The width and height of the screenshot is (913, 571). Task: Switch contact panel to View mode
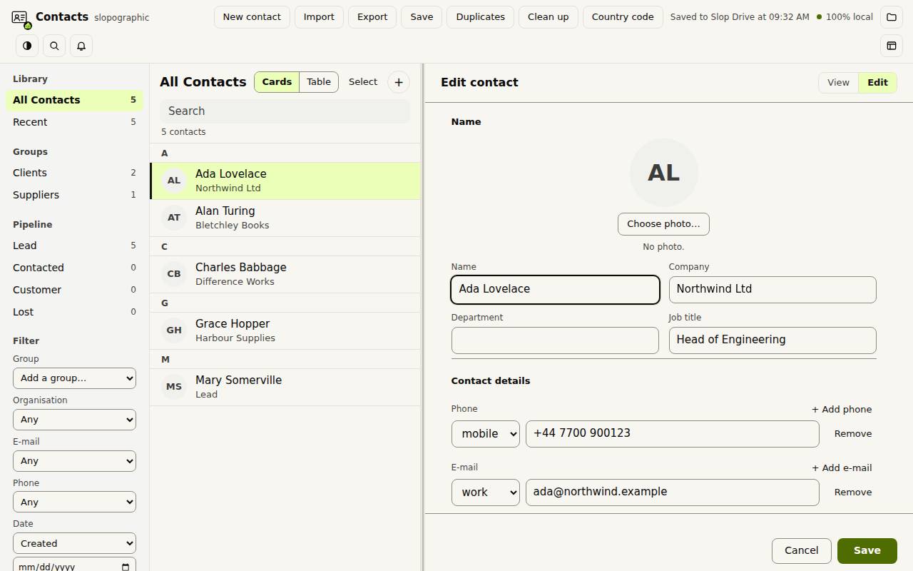tap(838, 83)
